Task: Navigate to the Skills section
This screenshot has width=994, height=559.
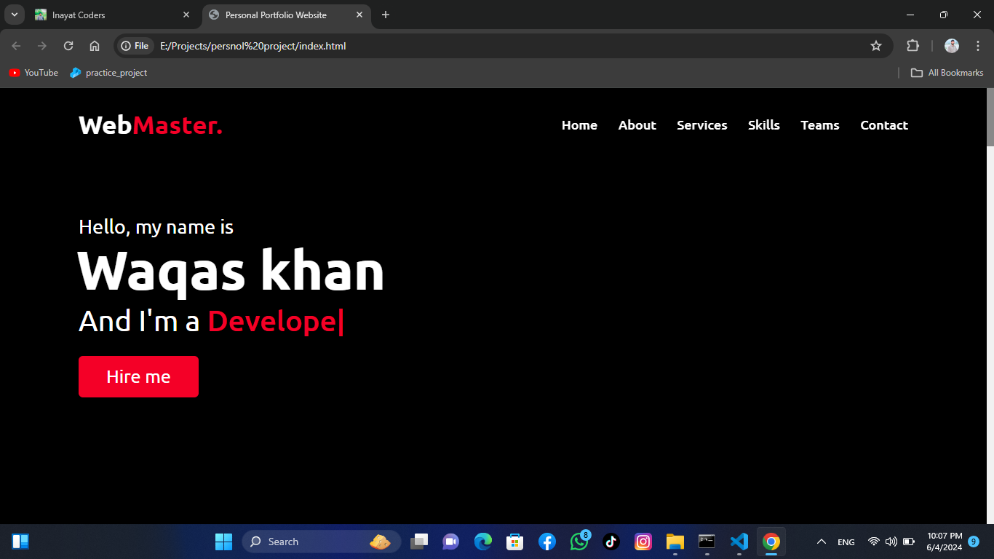Action: pyautogui.click(x=763, y=125)
